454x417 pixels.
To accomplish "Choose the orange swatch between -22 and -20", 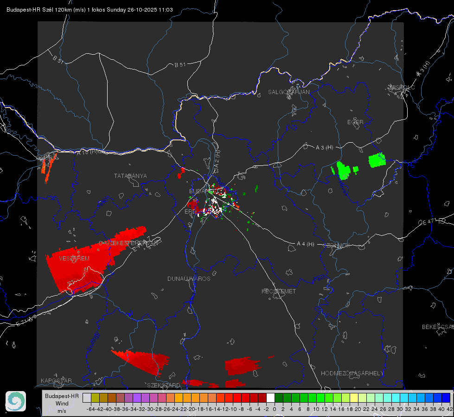I will point(187,398).
